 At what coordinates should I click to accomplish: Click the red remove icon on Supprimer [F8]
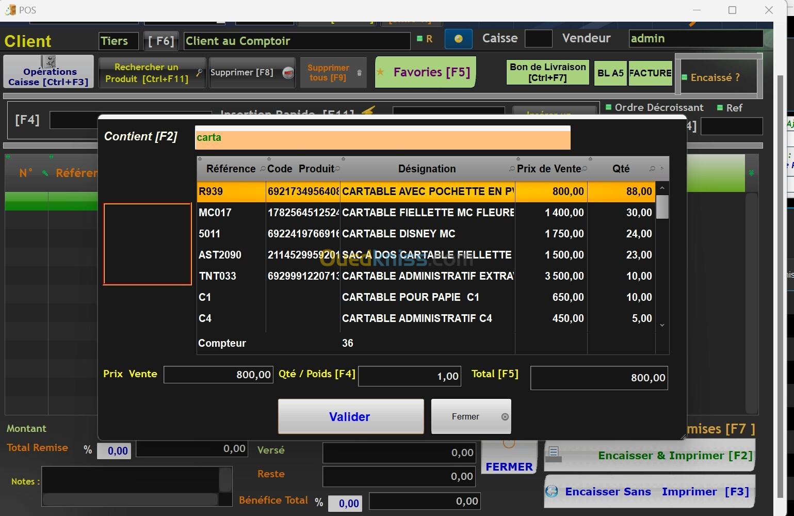[288, 73]
